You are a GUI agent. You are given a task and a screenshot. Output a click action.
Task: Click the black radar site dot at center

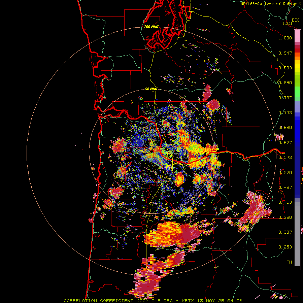pyautogui.click(x=151, y=152)
